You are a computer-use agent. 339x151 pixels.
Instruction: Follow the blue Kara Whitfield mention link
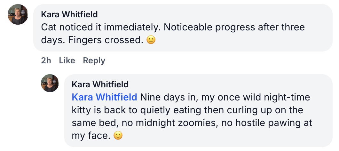105,97
